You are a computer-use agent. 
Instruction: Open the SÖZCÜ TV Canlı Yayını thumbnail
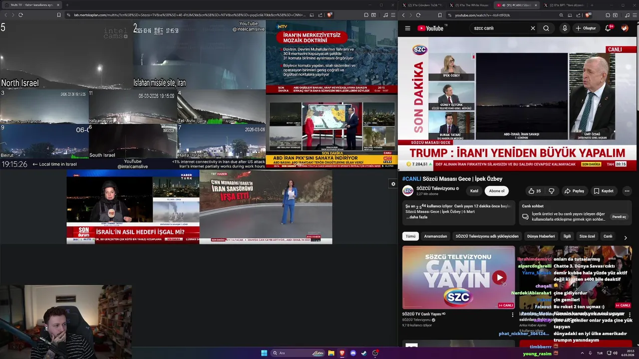[458, 277]
